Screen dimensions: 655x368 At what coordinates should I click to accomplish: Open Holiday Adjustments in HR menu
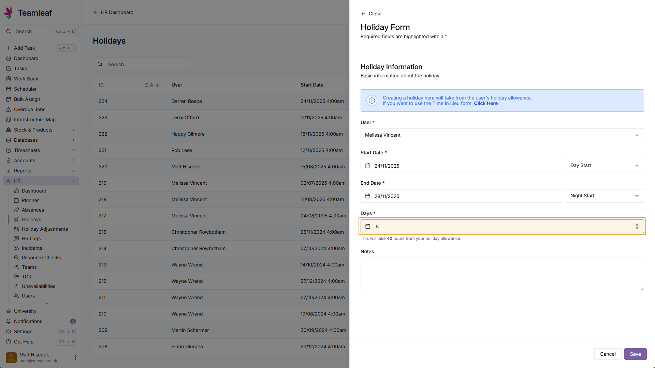point(45,229)
